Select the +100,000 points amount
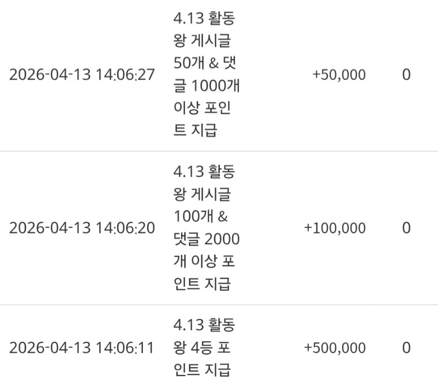 335,228
